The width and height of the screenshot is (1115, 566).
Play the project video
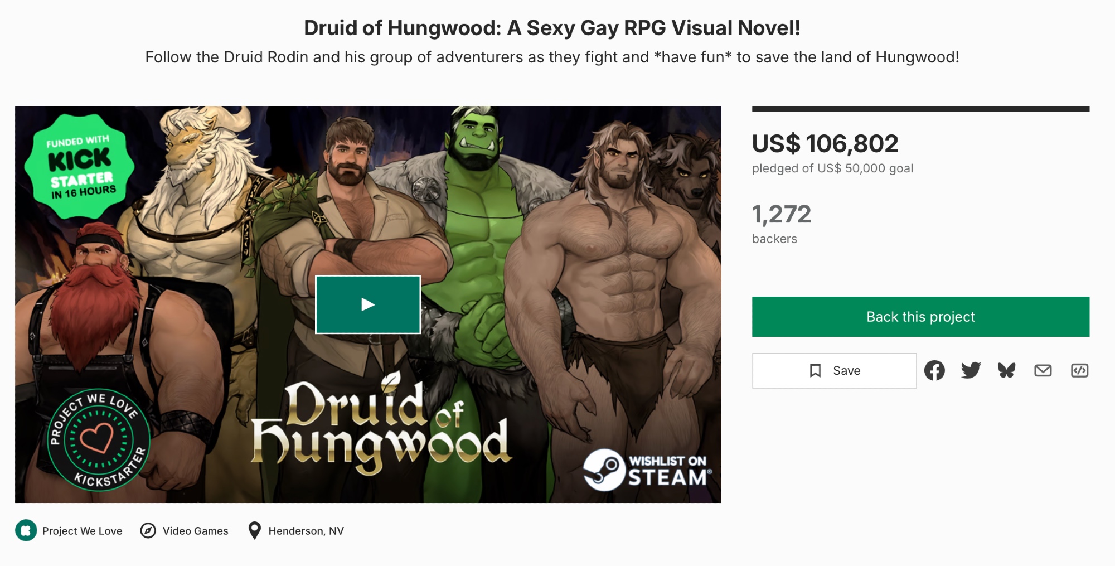pyautogui.click(x=367, y=304)
